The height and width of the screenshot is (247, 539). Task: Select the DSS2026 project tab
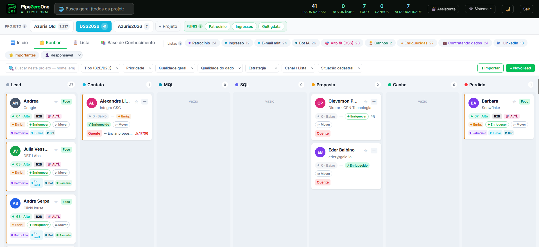click(x=94, y=26)
